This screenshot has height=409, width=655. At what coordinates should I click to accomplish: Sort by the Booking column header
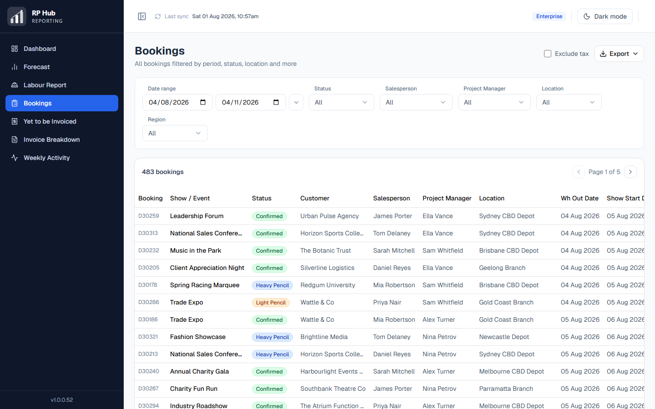coord(151,198)
